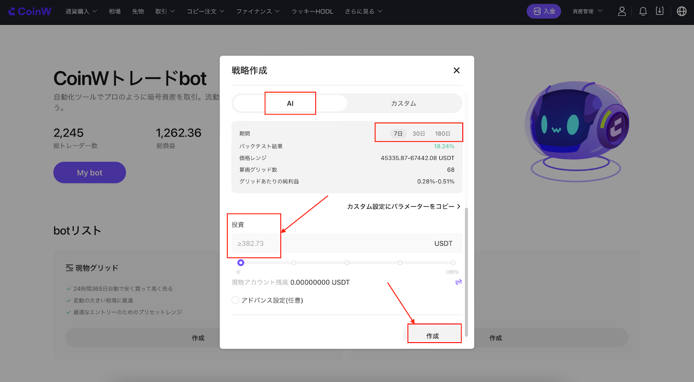694x382 pixels.
Task: Open the language globe icon
Action: pyautogui.click(x=682, y=11)
